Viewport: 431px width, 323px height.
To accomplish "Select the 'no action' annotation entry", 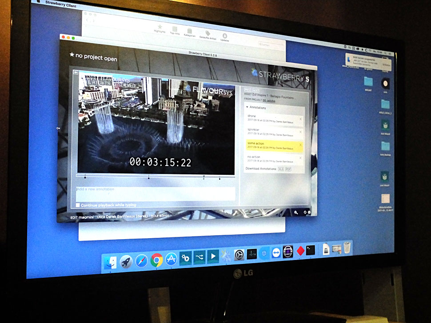I will click(x=274, y=159).
